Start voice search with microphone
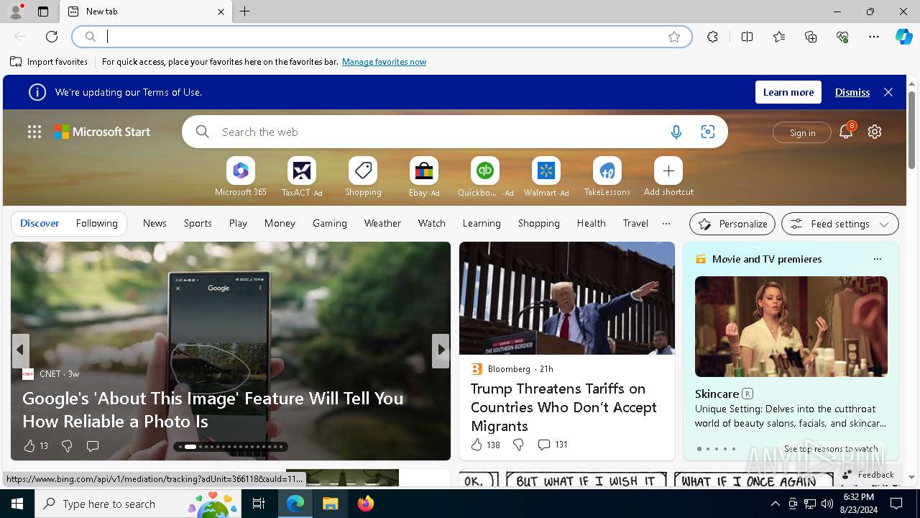Image resolution: width=920 pixels, height=518 pixels. coord(676,132)
